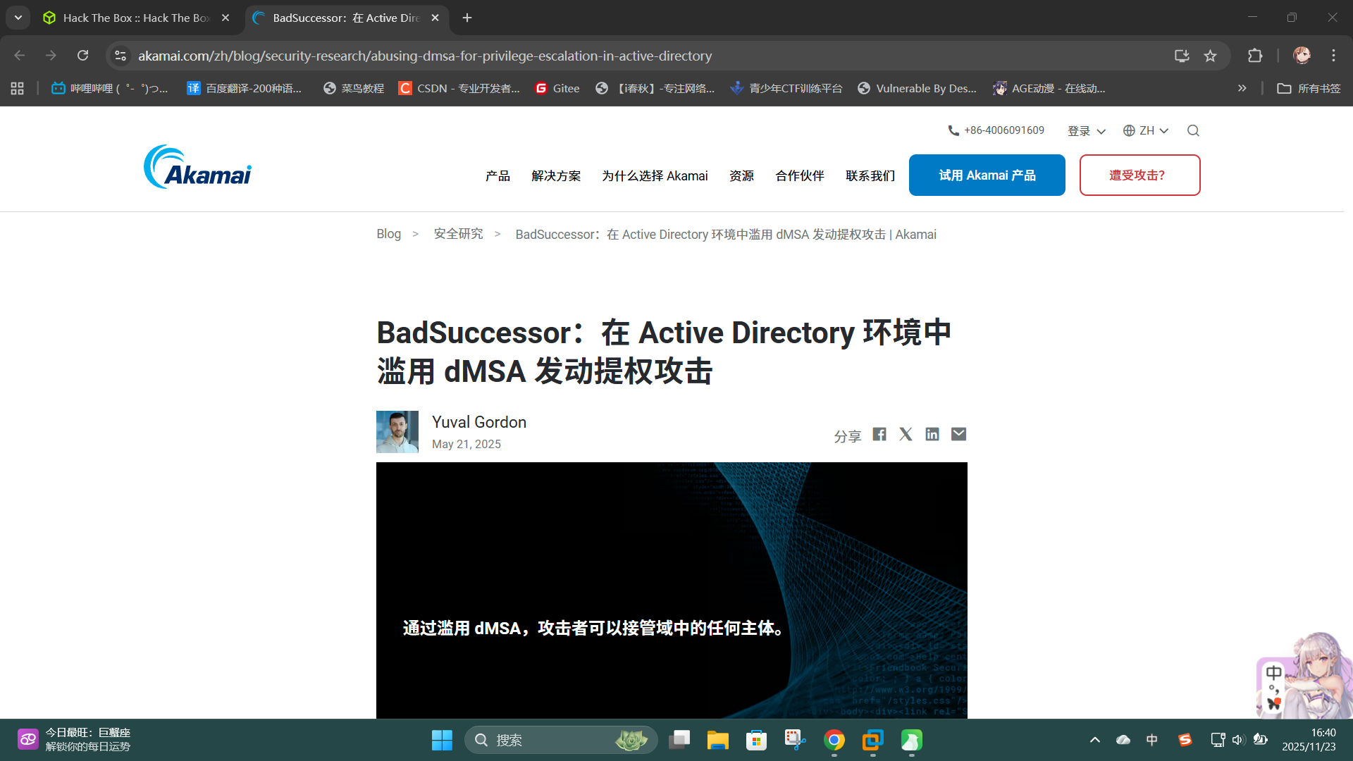Open the site search magnifier
Viewport: 1353px width, 761px height.
click(1193, 130)
